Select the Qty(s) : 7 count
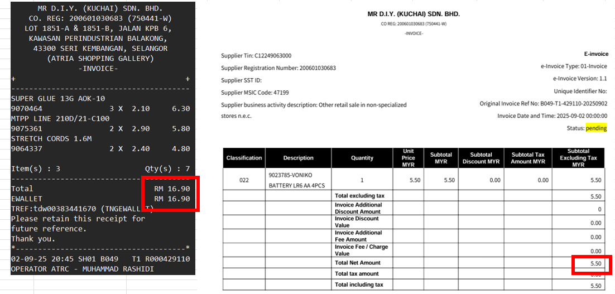615x294 pixels. (x=167, y=169)
